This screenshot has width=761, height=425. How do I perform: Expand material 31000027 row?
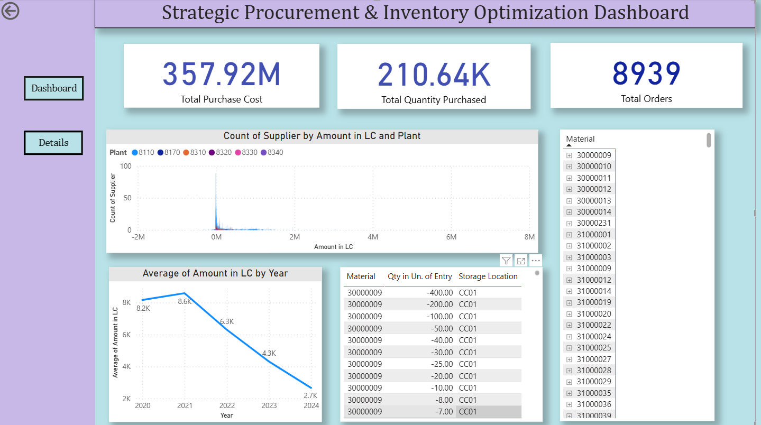click(570, 359)
